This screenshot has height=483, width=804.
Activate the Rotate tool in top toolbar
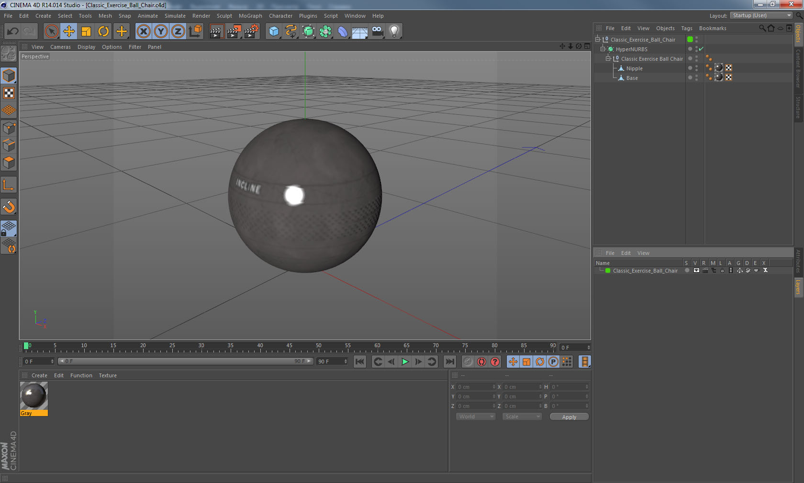pos(103,32)
